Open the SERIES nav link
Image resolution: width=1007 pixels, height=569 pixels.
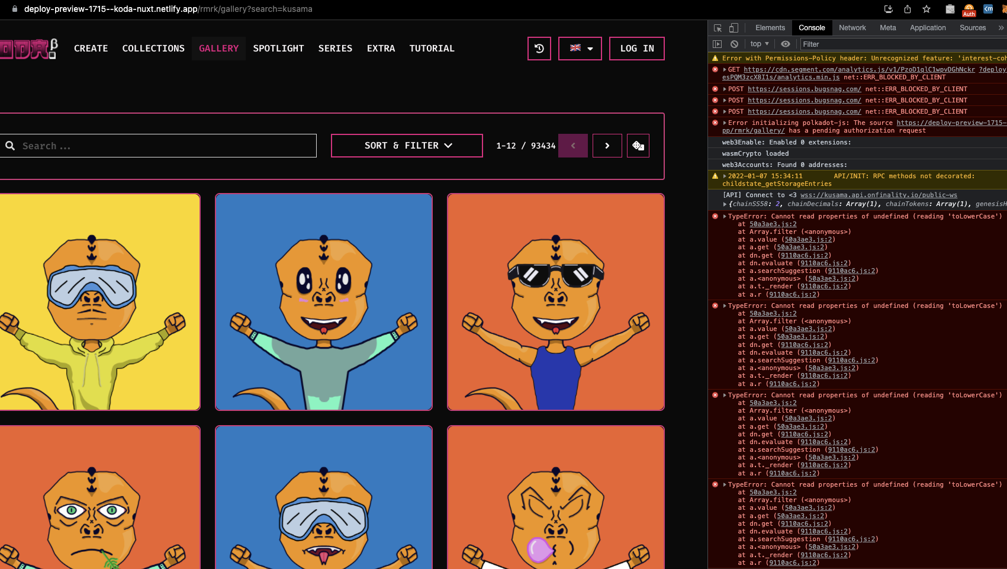click(335, 49)
